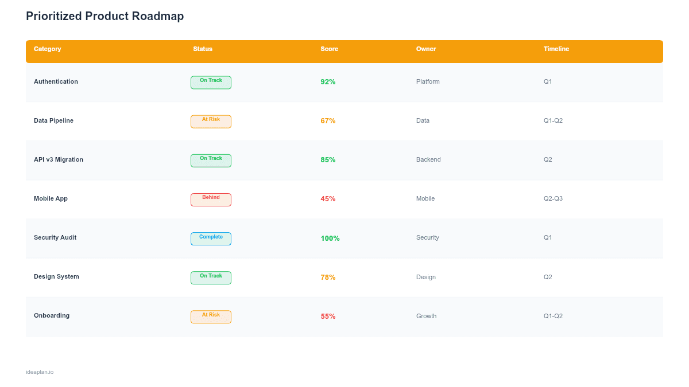This screenshot has height=387, width=689.
Task: Sort by the Score column header
Action: coord(329,49)
